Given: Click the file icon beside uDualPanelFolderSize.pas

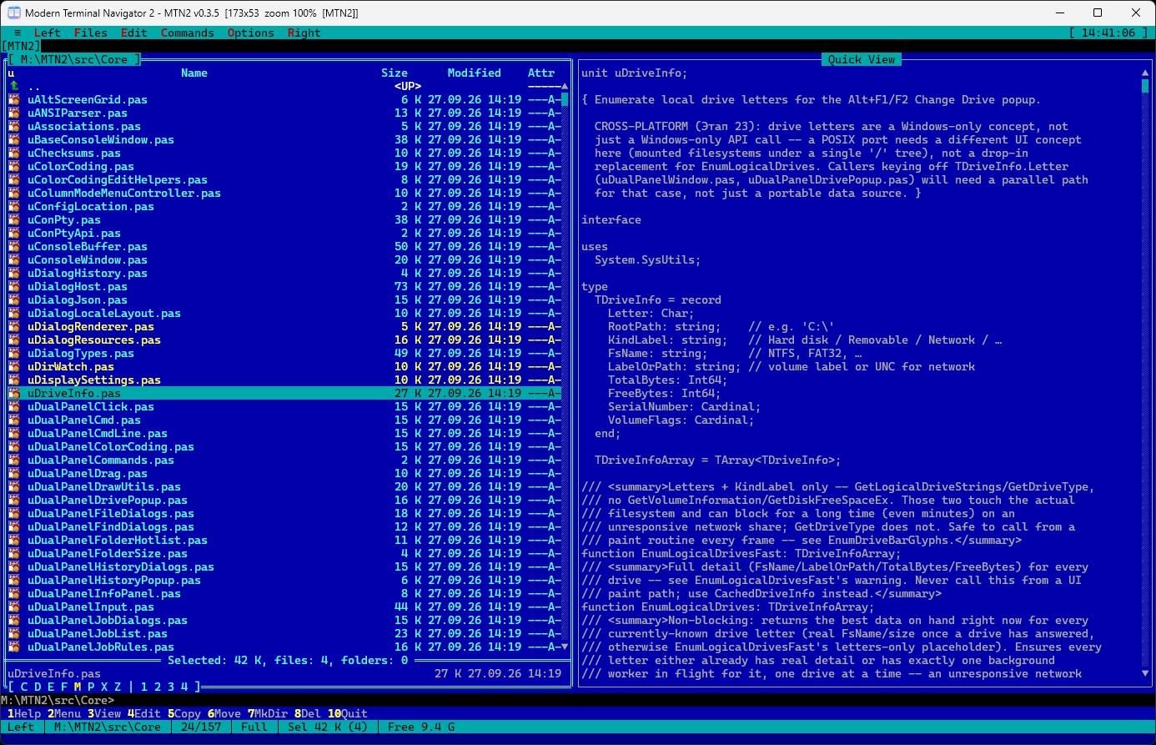Looking at the screenshot, I should point(14,553).
